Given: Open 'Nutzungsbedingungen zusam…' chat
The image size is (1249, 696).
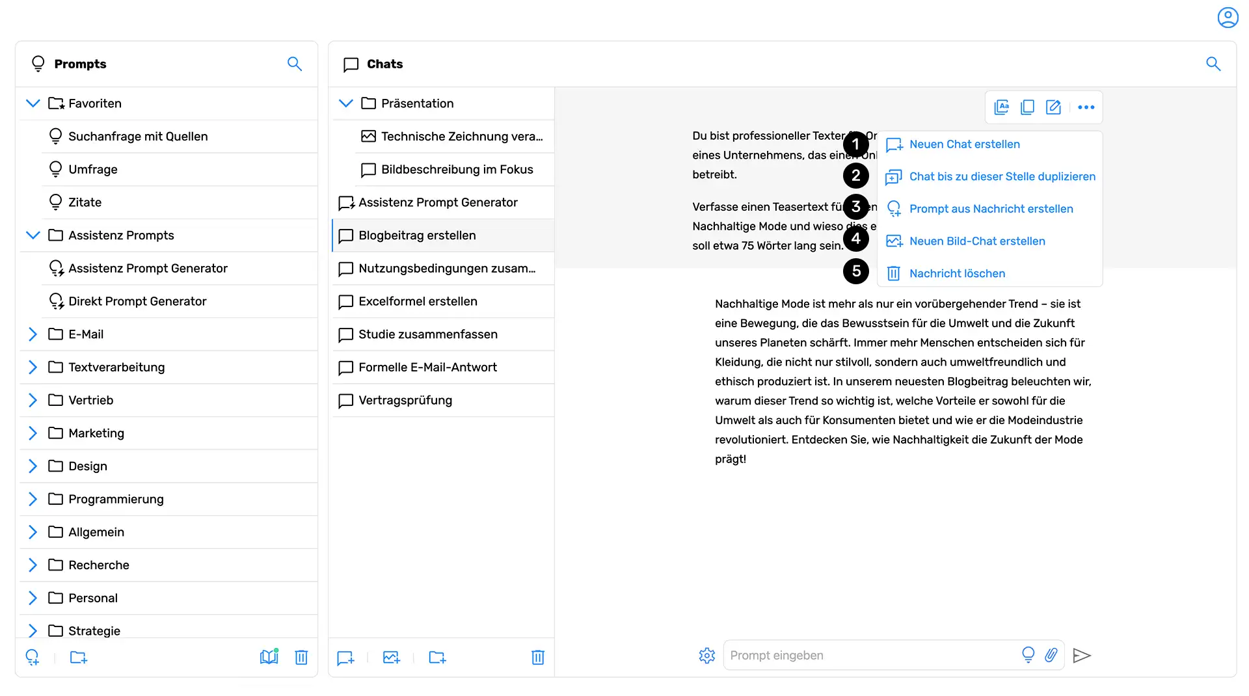Looking at the screenshot, I should tap(444, 269).
